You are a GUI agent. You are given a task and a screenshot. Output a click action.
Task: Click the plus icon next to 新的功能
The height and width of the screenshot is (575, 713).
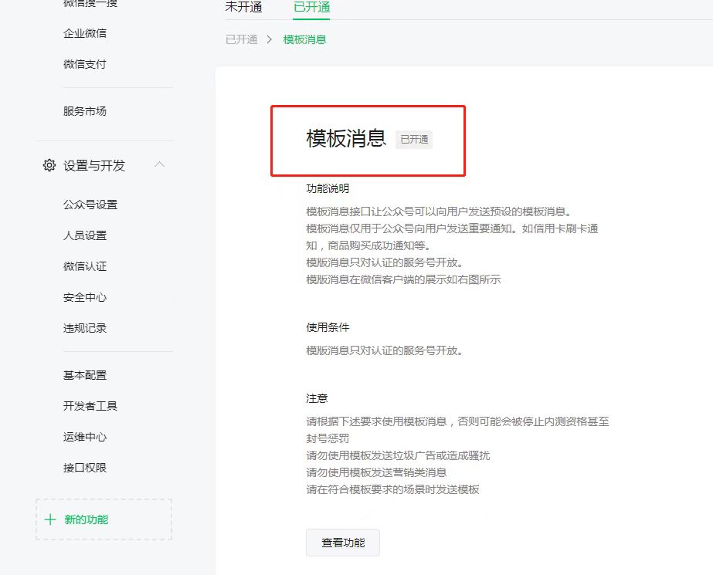pyautogui.click(x=50, y=519)
